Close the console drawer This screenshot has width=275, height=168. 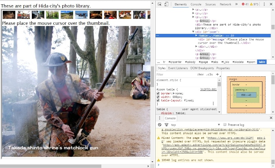click(271, 118)
